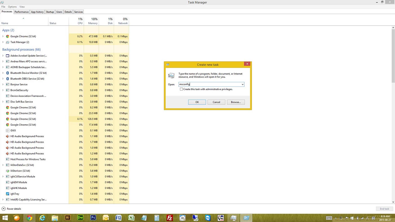Expand the Andrea filters APO access service
395x222 pixels.
coord(3,61)
